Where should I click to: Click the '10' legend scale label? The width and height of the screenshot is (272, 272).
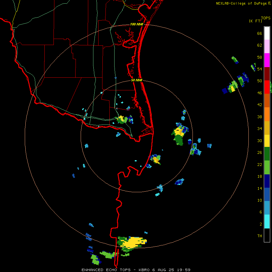pyautogui.click(x=260, y=200)
